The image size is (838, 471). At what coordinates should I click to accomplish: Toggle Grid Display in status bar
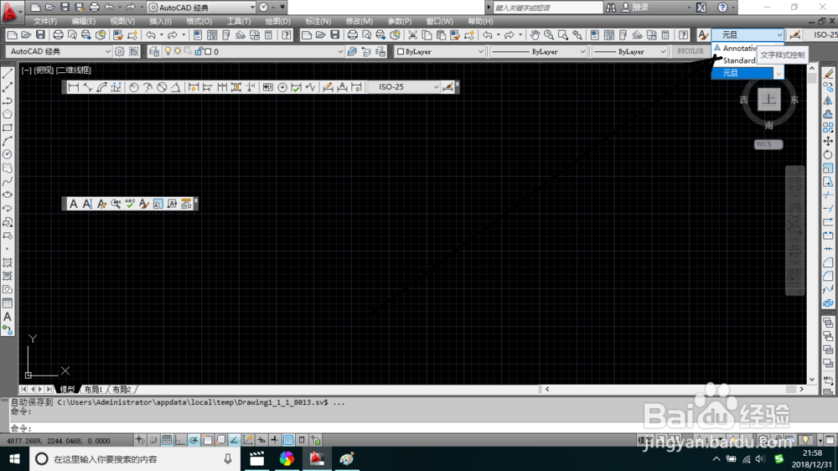click(x=167, y=440)
